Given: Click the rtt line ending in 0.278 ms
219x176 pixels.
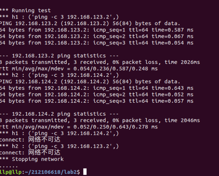Looking at the screenshot, I should 79,127.
